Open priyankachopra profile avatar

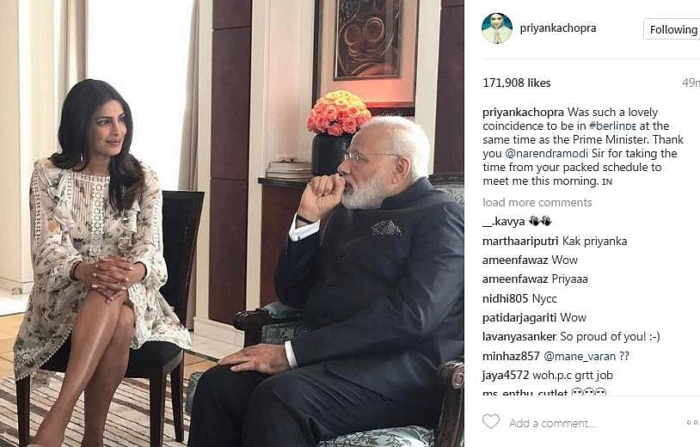(x=497, y=28)
